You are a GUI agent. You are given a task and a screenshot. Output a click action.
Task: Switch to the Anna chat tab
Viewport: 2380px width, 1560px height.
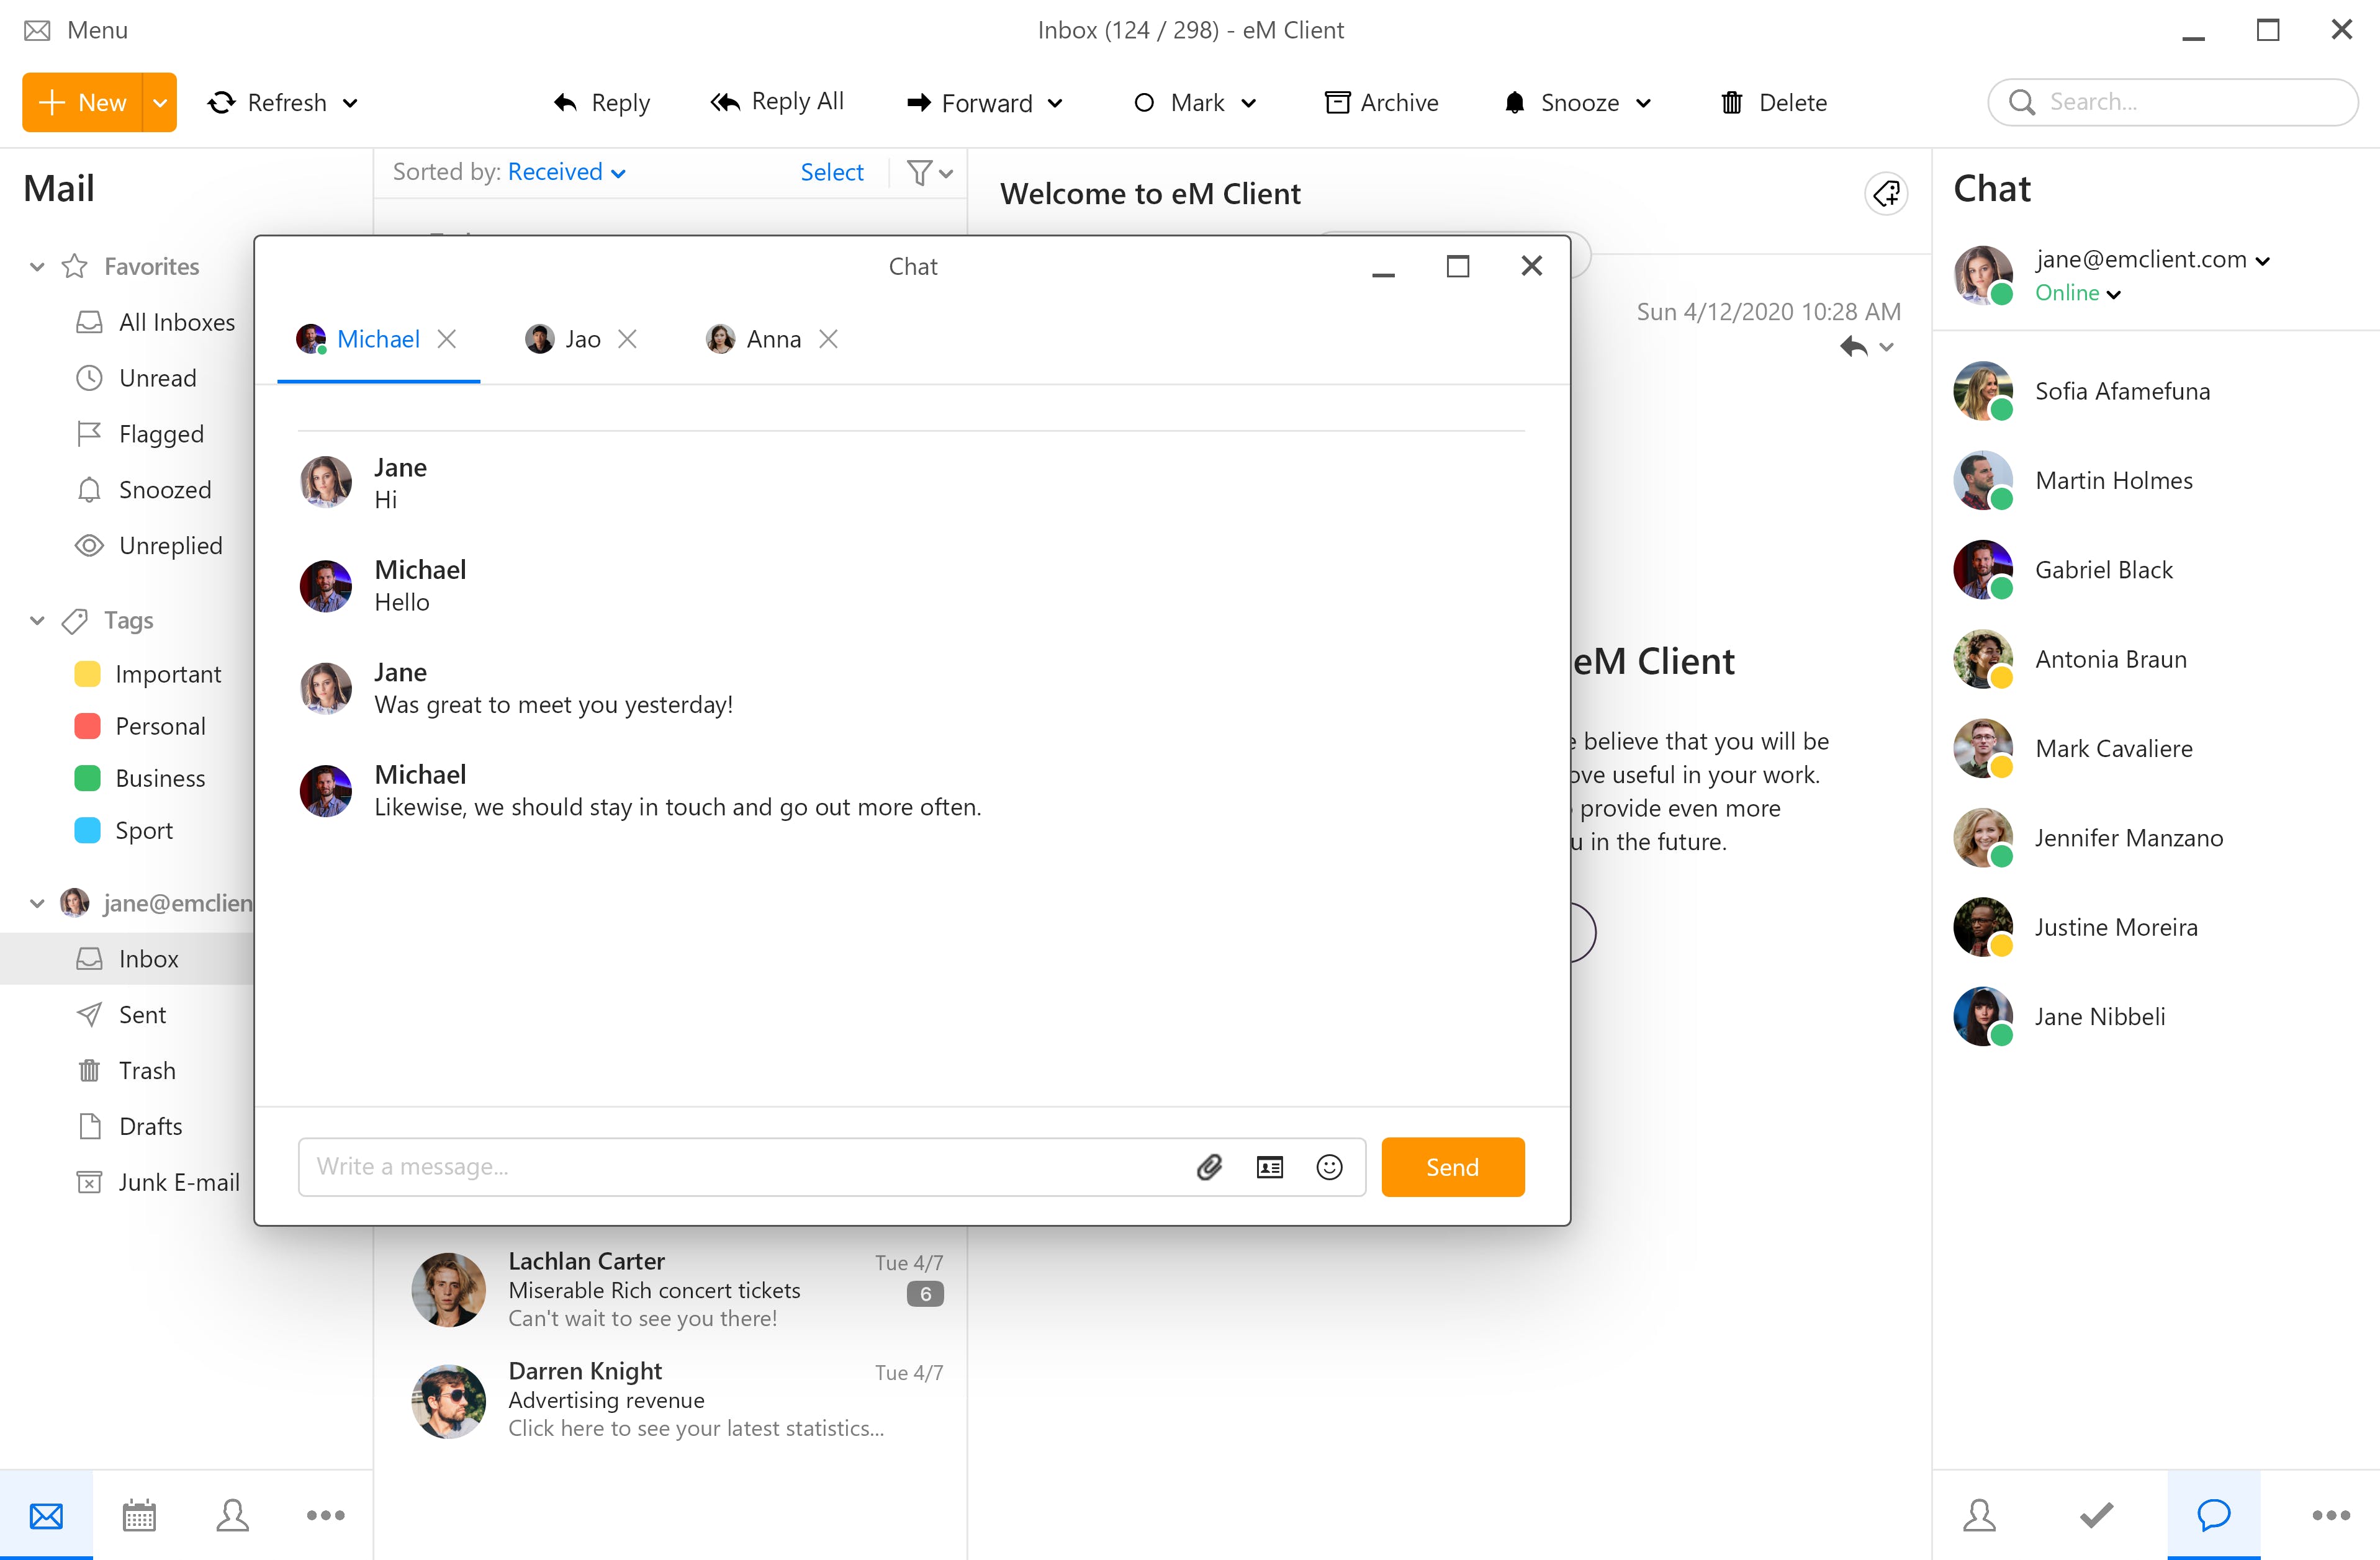757,340
